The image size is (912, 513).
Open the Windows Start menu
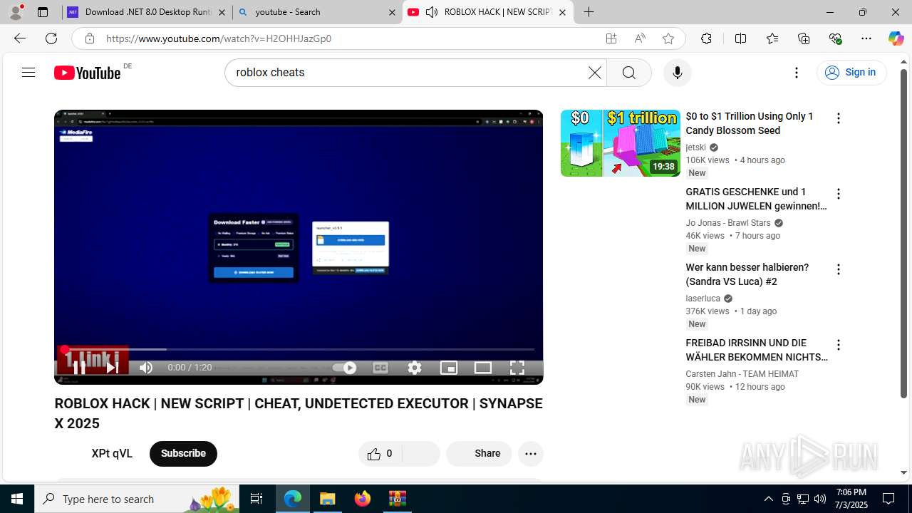17,499
